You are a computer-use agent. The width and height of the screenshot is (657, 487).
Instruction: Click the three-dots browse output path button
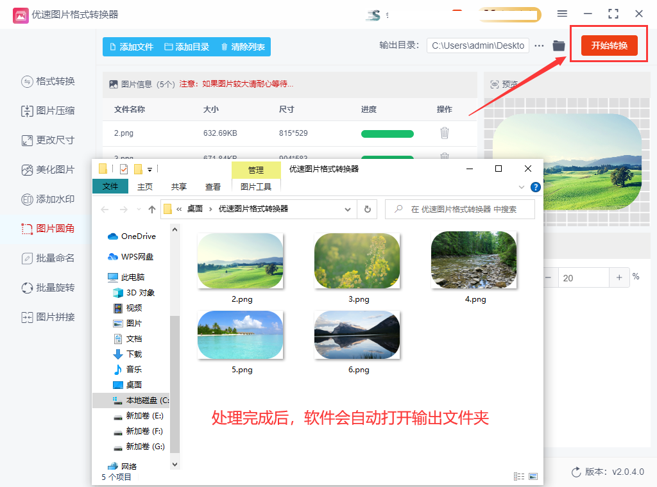(x=539, y=45)
